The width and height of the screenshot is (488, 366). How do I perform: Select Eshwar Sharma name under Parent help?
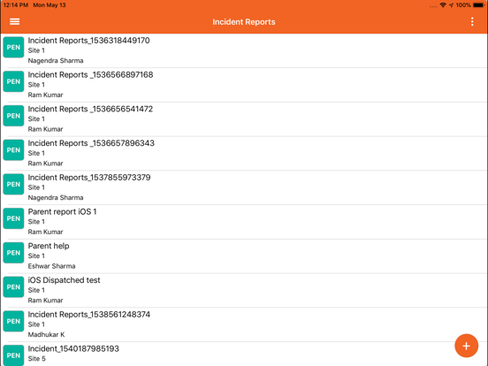coord(51,266)
